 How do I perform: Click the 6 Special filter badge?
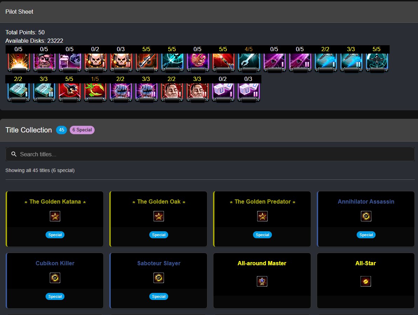coord(82,130)
